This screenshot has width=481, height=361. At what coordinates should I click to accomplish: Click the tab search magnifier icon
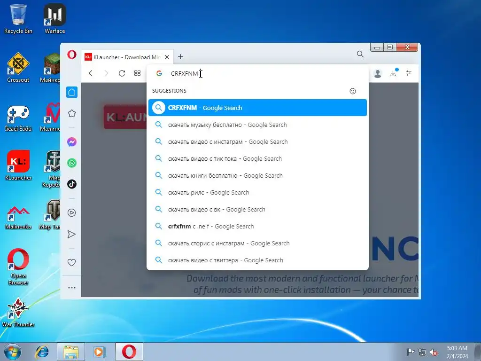pyautogui.click(x=360, y=55)
